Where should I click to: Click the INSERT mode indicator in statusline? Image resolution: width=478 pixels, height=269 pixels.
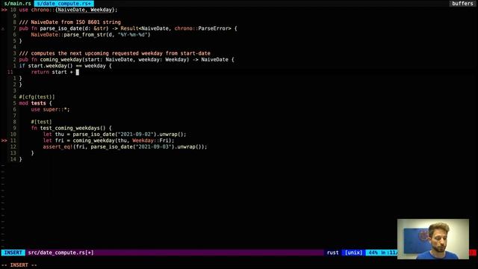[x=13, y=253]
